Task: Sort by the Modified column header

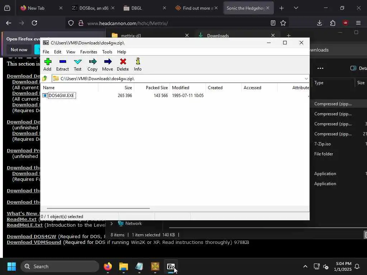Action: pyautogui.click(x=188, y=88)
